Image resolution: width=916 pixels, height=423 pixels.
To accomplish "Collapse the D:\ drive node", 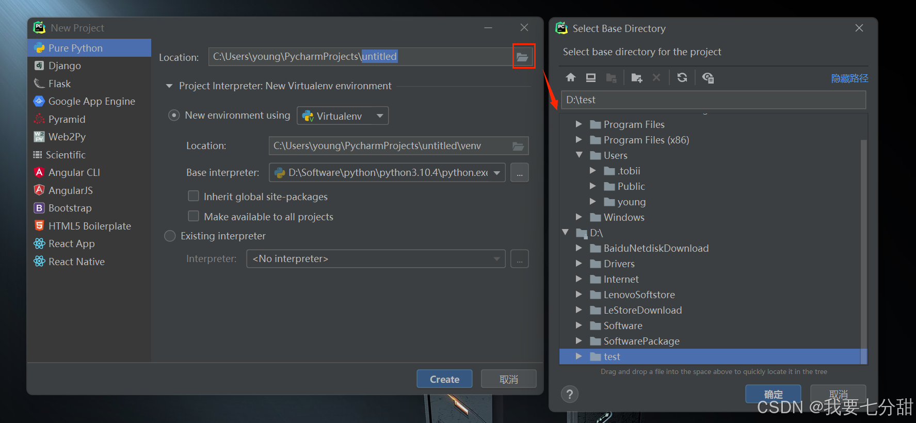I will click(x=566, y=232).
